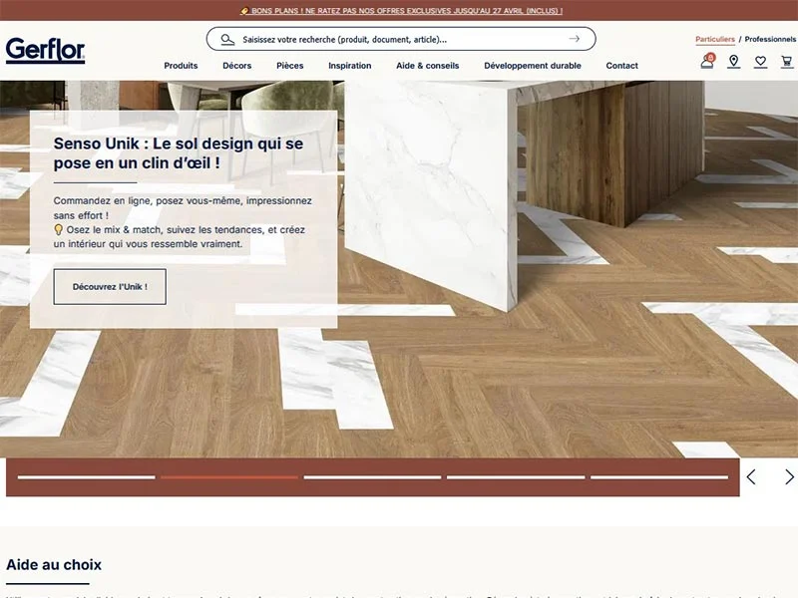Submit search with the arrow icon

tap(575, 40)
